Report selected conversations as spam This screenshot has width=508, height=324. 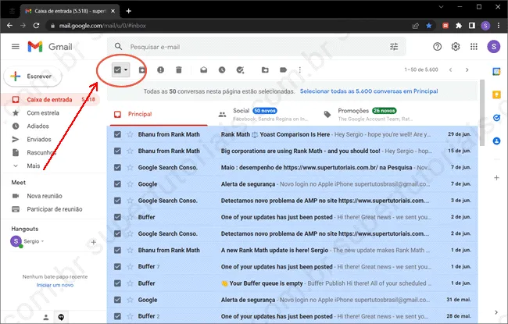(x=160, y=69)
